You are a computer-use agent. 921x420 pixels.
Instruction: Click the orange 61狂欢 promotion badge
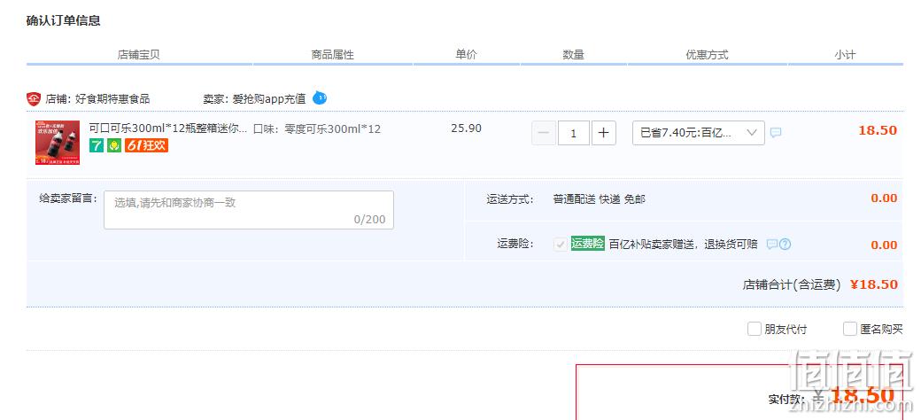click(146, 145)
